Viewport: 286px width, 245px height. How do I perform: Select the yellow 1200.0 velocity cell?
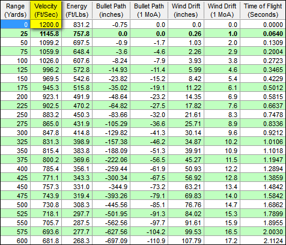pyautogui.click(x=46, y=25)
